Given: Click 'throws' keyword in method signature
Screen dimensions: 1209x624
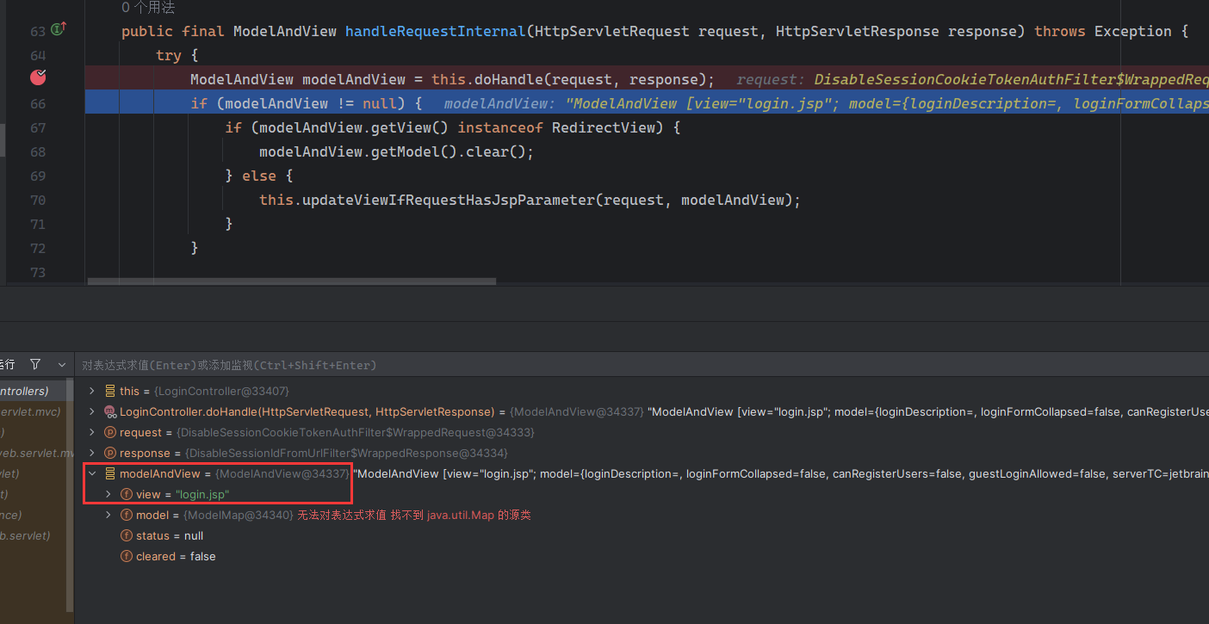Looking at the screenshot, I should point(1060,31).
